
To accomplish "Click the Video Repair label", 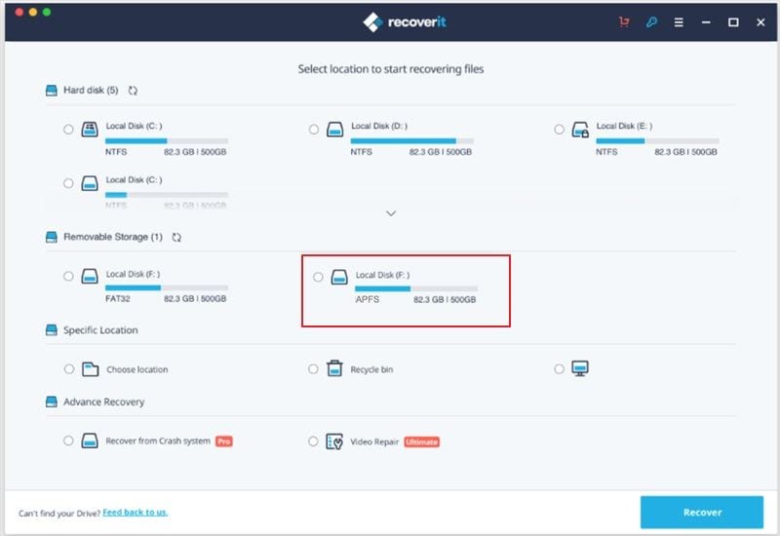I will click(374, 442).
